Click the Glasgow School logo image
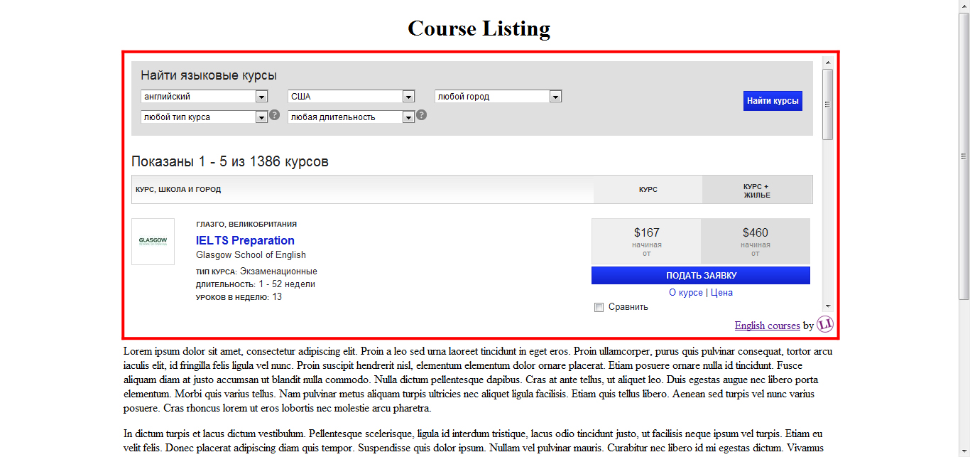 tap(153, 242)
